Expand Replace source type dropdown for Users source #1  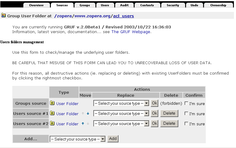121,114
